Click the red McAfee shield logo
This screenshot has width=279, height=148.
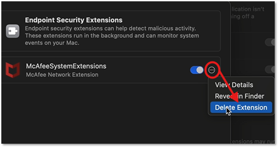point(13,70)
